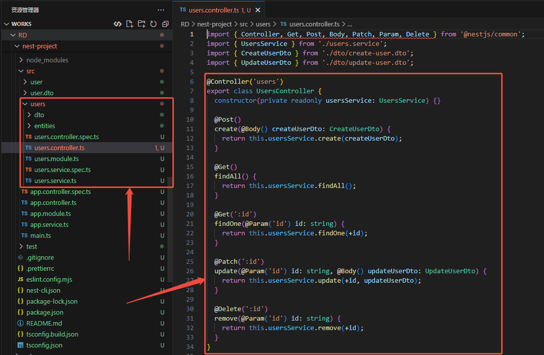Click line number 10 in the gutter
The width and height of the screenshot is (544, 355).
pyautogui.click(x=190, y=120)
